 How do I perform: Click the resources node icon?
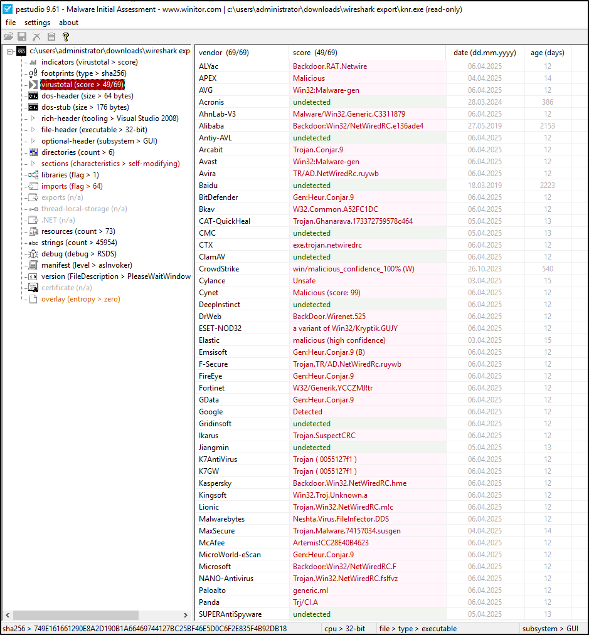coord(33,231)
